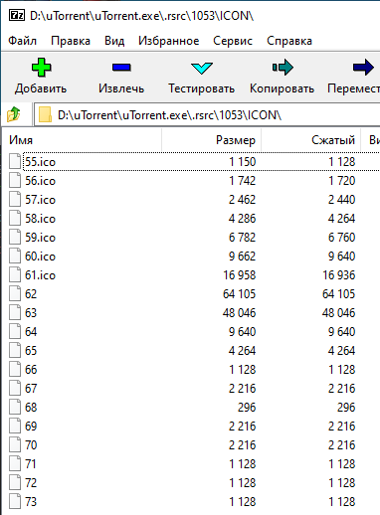Screen dimensions: 380x515
Task: Click file icon beside entry 63
Action: pyautogui.click(x=15, y=312)
